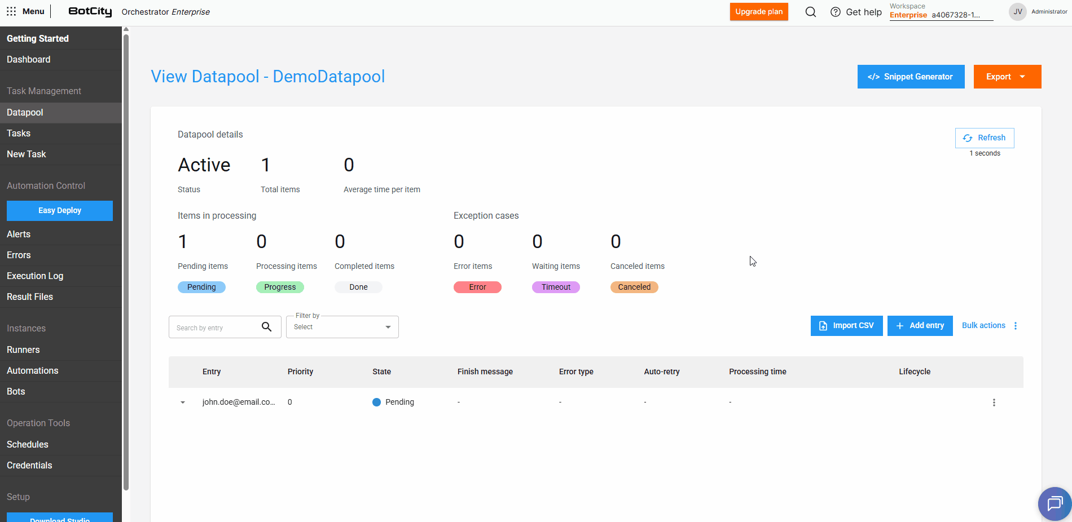Click the Import CSV button
This screenshot has width=1072, height=522.
click(x=846, y=326)
